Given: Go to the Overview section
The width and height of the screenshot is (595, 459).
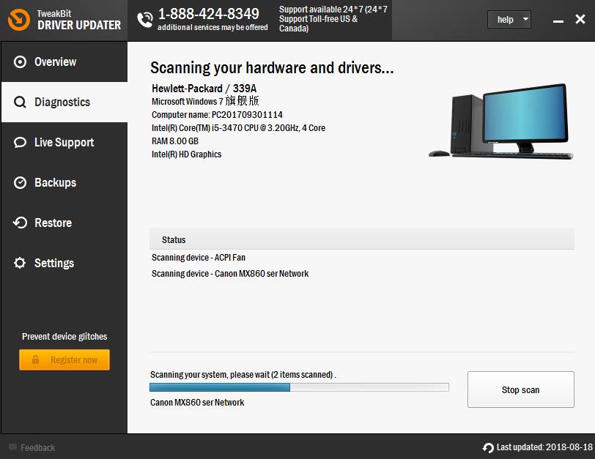Looking at the screenshot, I should click(x=64, y=61).
